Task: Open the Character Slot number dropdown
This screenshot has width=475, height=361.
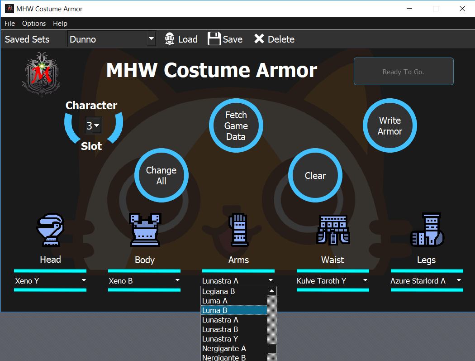Action: coord(93,125)
